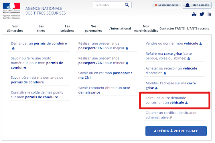Open Acheter ou recevoir un véhicule d'occasion
215x143 pixels.
(171, 71)
